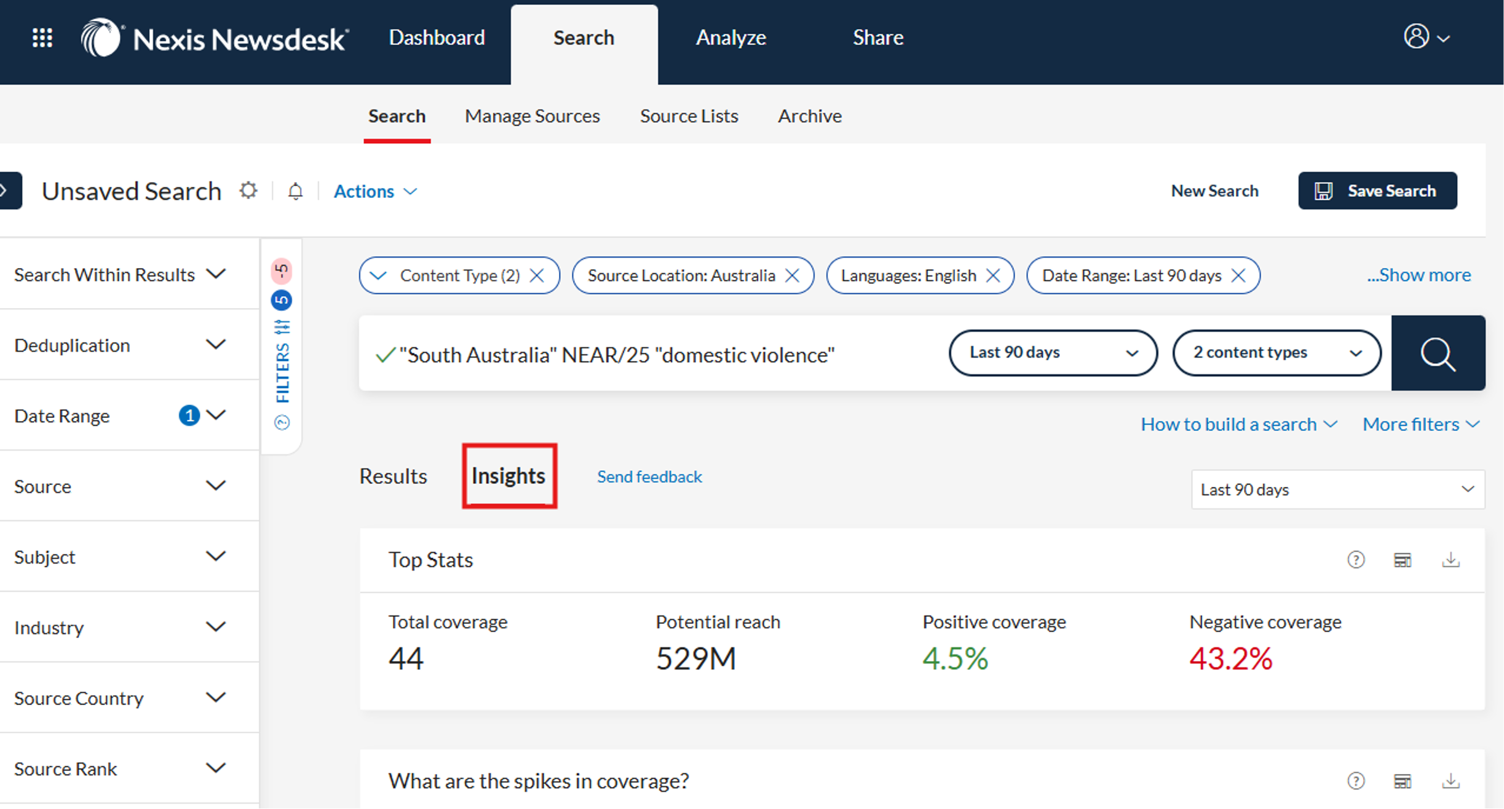Click the Send feedback link
The height and width of the screenshot is (809, 1504).
(649, 476)
